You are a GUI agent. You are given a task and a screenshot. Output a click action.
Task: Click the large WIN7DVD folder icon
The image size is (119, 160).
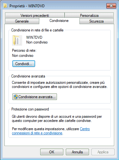pyautogui.click(x=17, y=40)
